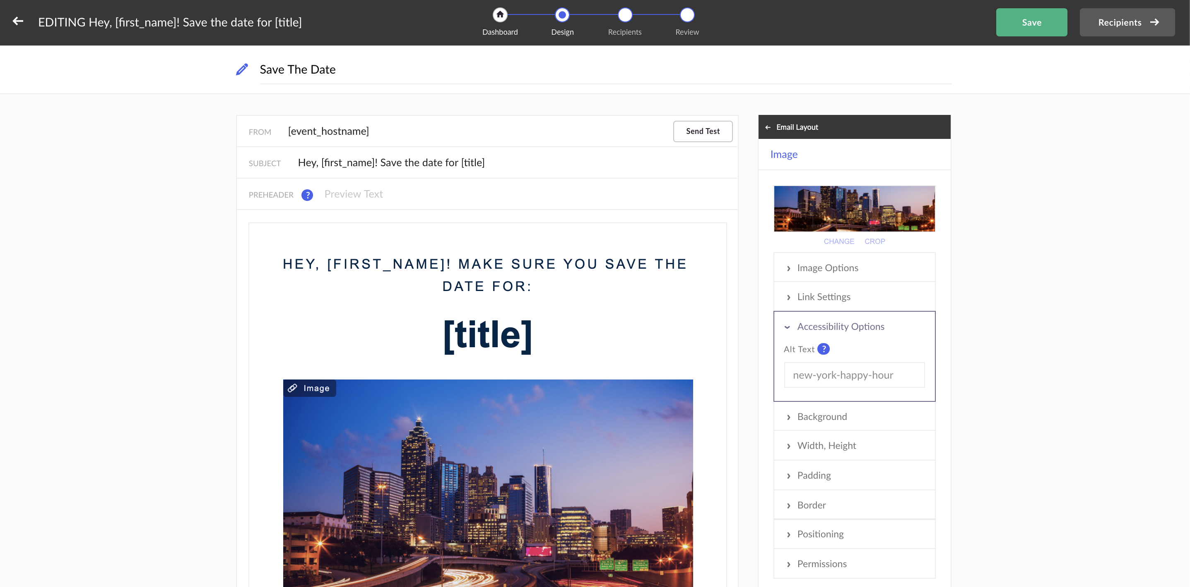This screenshot has width=1190, height=587.
Task: Click the HEY, [FIRST_NAME]! heading text
Action: 485,275
